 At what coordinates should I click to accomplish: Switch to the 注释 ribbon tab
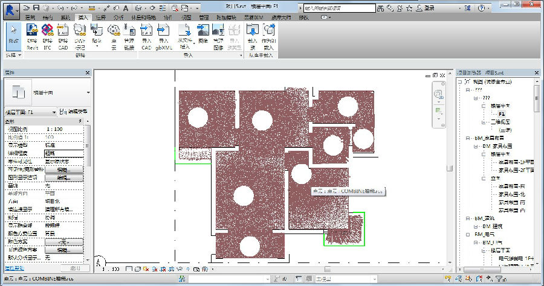click(100, 18)
